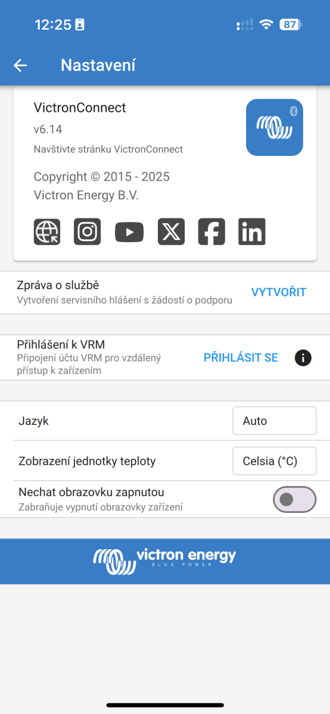Tap the X social media icon
Viewport: 330px width, 714px height.
[x=171, y=231]
